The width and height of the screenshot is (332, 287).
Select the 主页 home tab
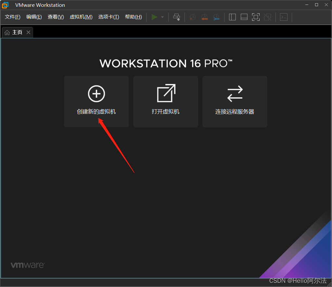coord(14,32)
